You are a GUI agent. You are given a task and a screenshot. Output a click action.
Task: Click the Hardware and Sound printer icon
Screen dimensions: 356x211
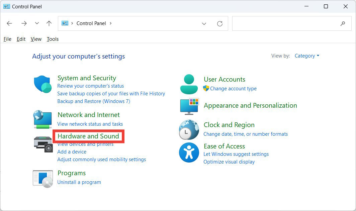click(x=43, y=144)
